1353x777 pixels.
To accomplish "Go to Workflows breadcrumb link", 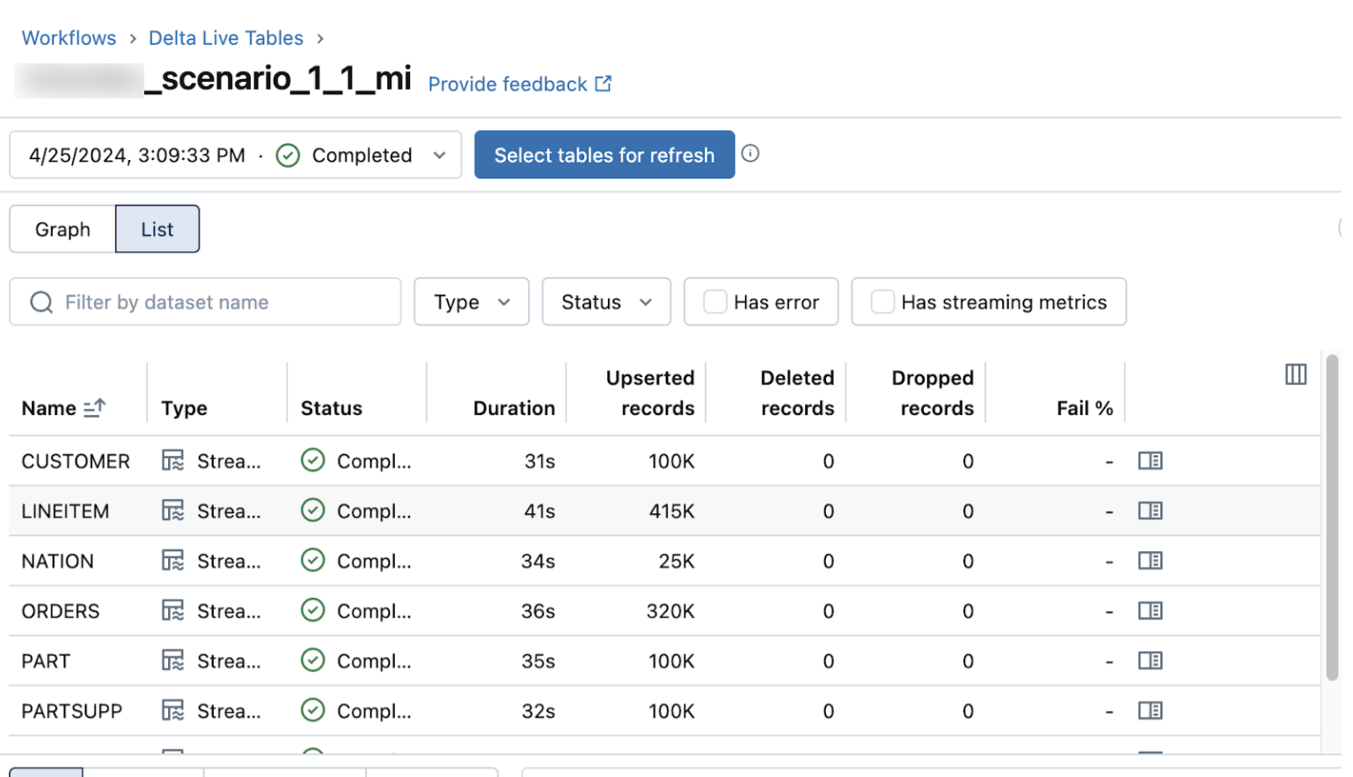I will coord(69,38).
